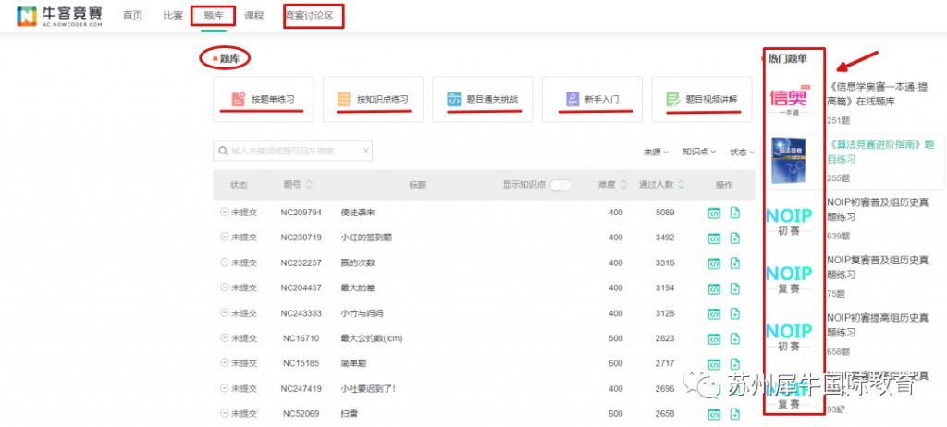
Task: Open the 竞赛讨论区 navigation item
Action: pyautogui.click(x=309, y=16)
